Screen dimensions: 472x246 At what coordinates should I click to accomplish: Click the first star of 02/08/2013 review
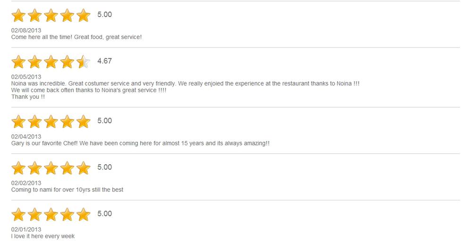pyautogui.click(x=18, y=16)
